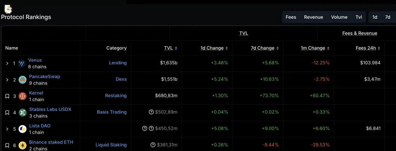Switch to the Fees tab
396x151 pixels.
click(x=291, y=17)
